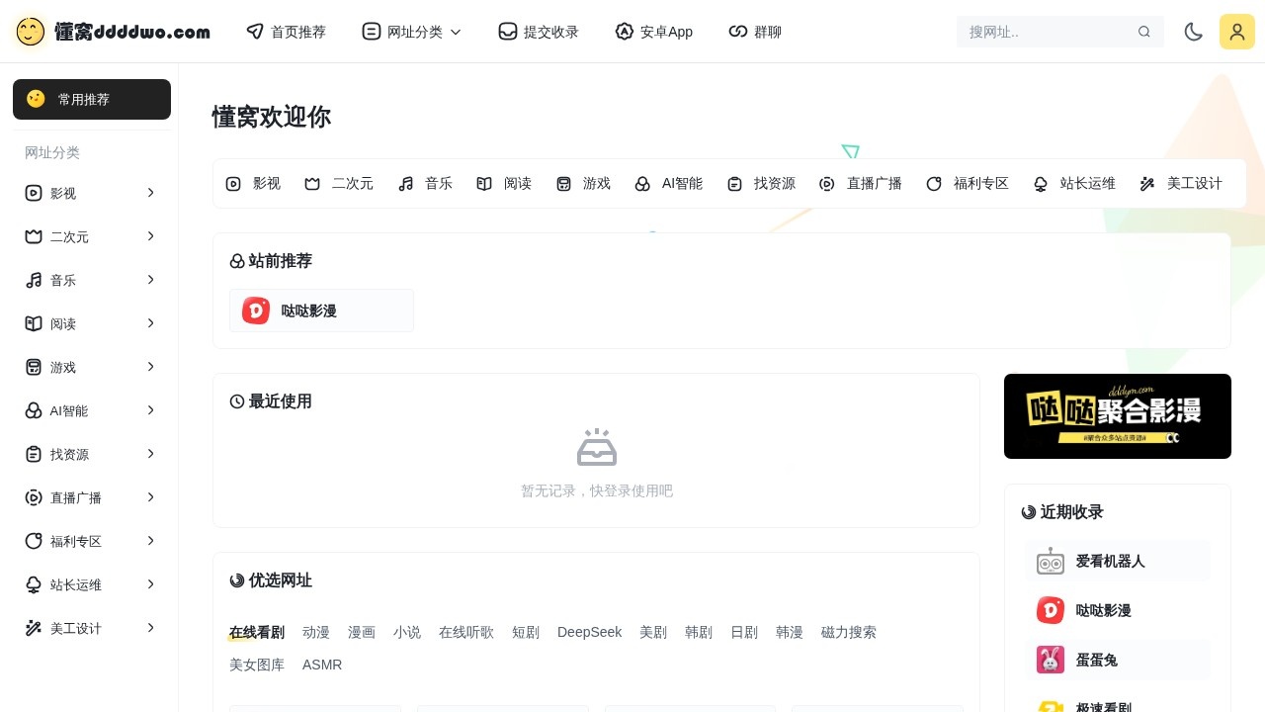This screenshot has height=712, width=1265.
Task: Open 群聊 from top navigation
Action: pos(755,32)
